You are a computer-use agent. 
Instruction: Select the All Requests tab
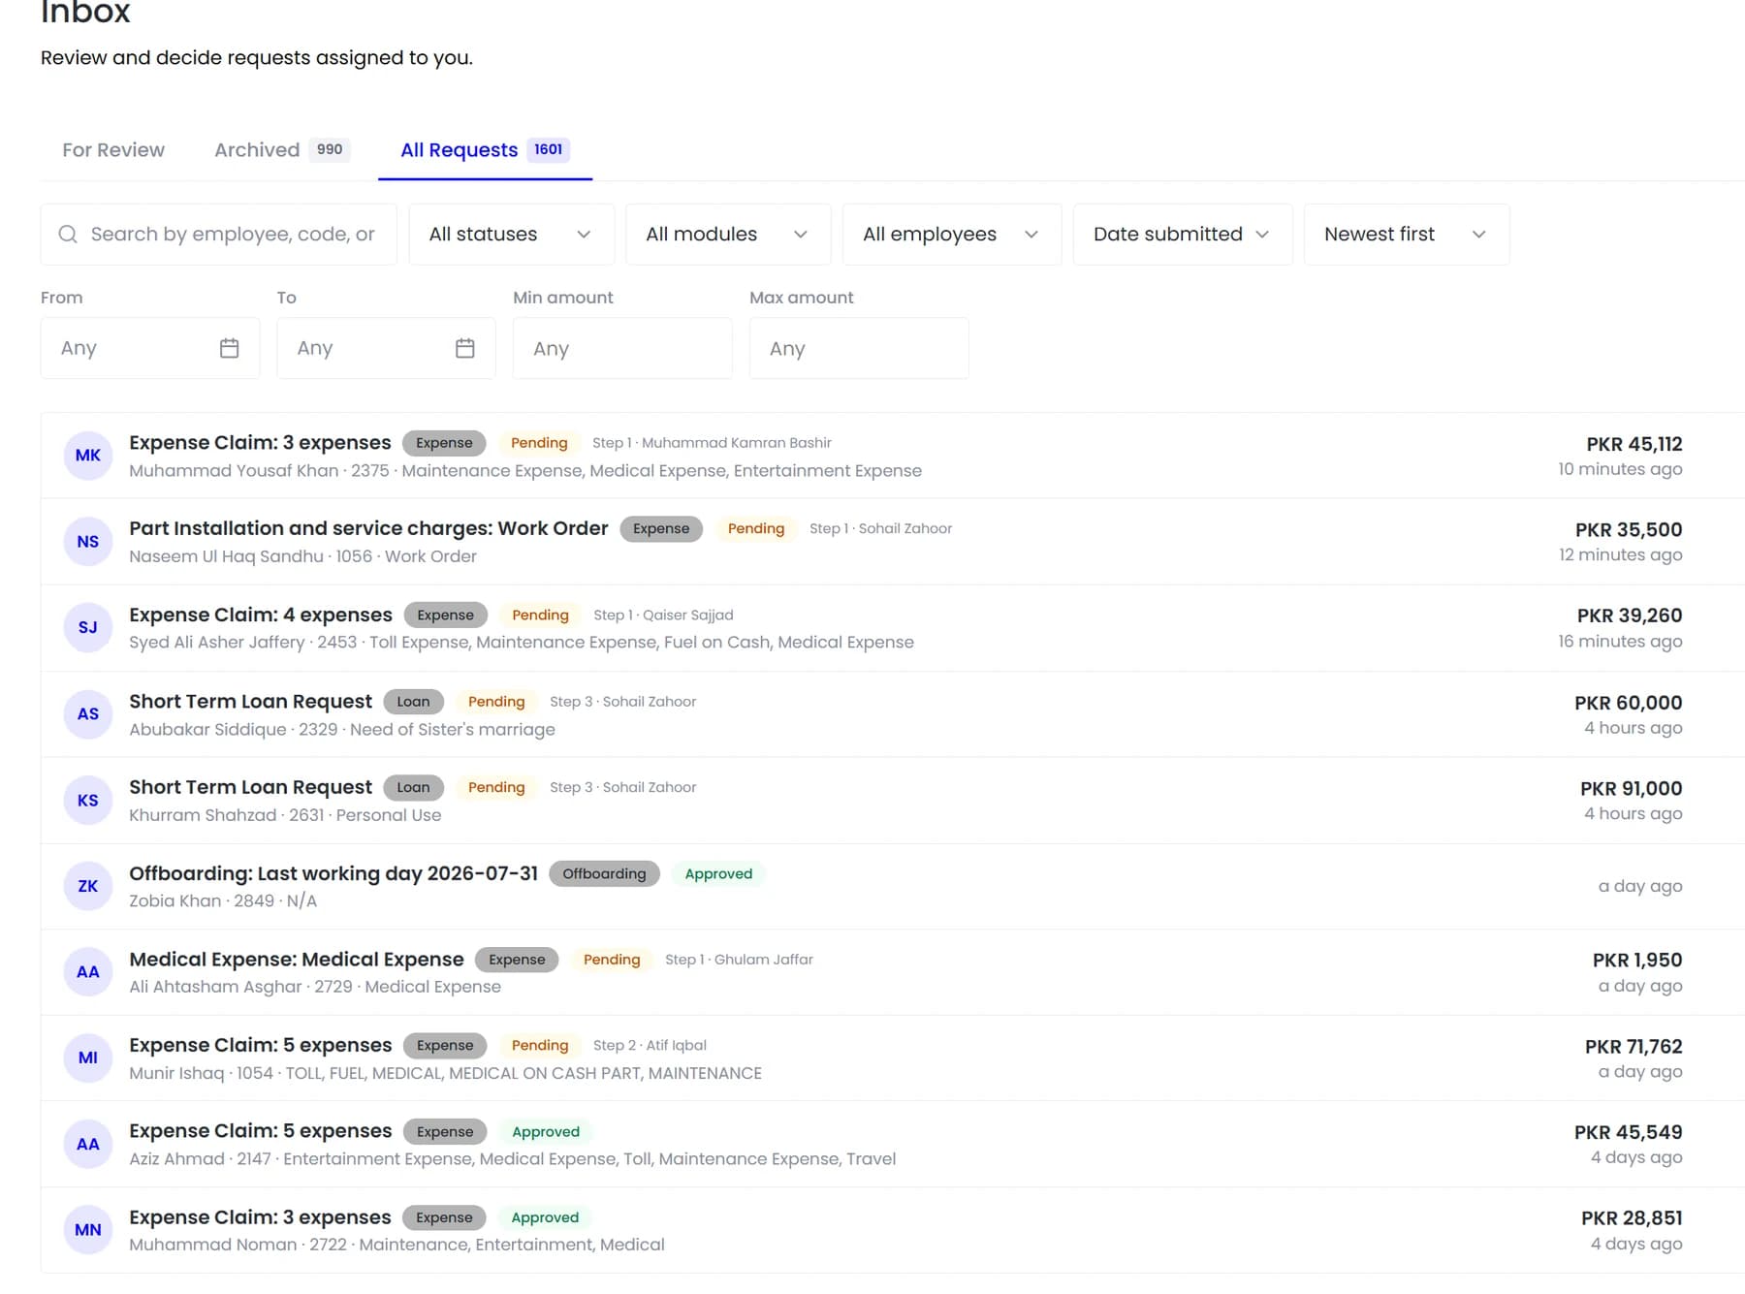coord(485,150)
